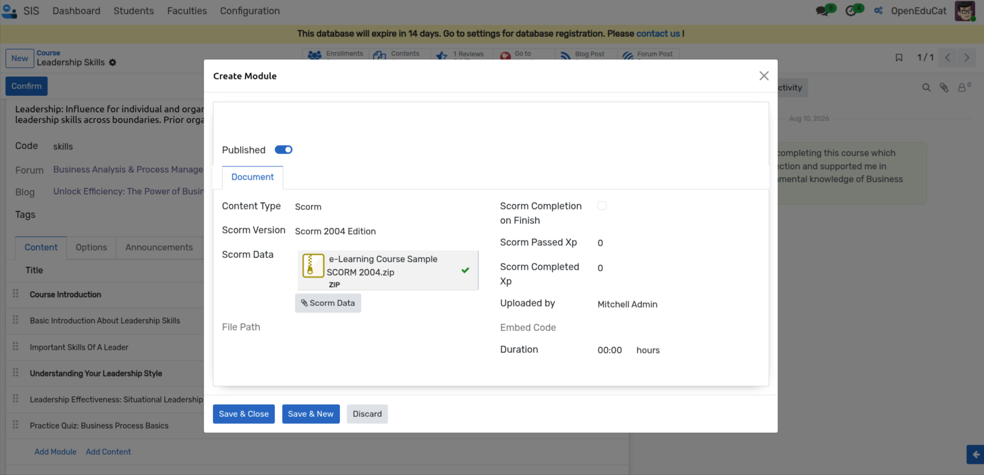Image resolution: width=984 pixels, height=475 pixels.
Task: Click the chatter search magnifier icon
Action: 926,87
